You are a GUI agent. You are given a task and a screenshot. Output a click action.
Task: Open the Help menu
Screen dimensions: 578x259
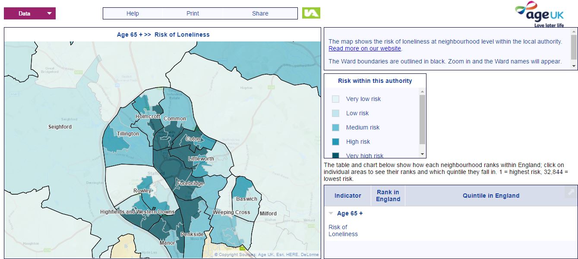pyautogui.click(x=133, y=13)
